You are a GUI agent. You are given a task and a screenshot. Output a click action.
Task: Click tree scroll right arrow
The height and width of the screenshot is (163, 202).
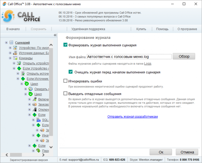coord(43,155)
